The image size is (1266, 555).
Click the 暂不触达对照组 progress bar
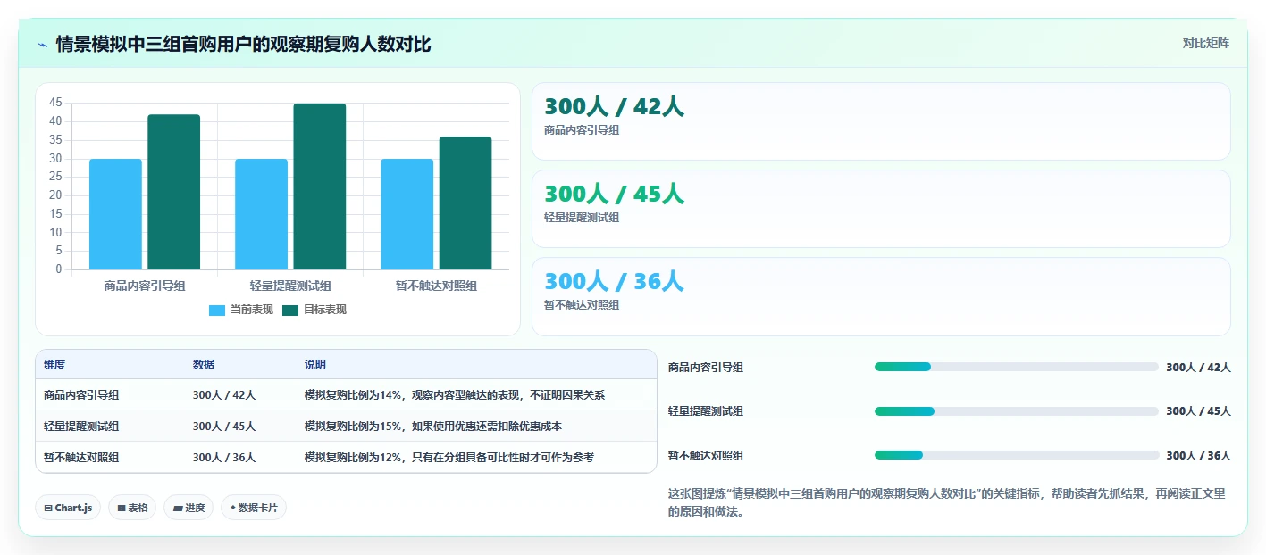pyautogui.click(x=1017, y=455)
